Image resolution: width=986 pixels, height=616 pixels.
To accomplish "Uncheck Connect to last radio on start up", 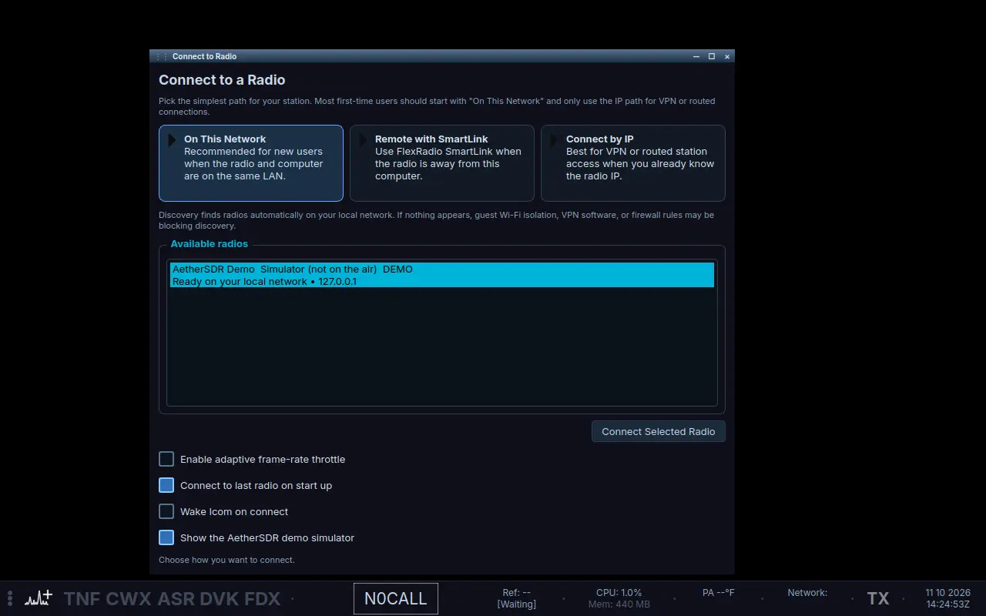I will pos(166,485).
